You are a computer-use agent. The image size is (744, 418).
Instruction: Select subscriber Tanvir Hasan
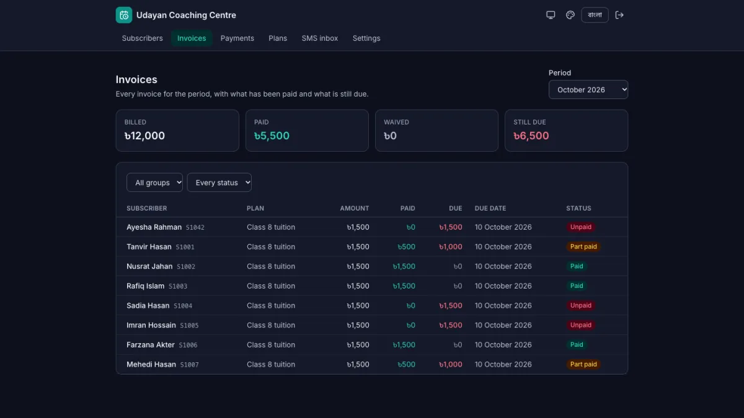(149, 247)
